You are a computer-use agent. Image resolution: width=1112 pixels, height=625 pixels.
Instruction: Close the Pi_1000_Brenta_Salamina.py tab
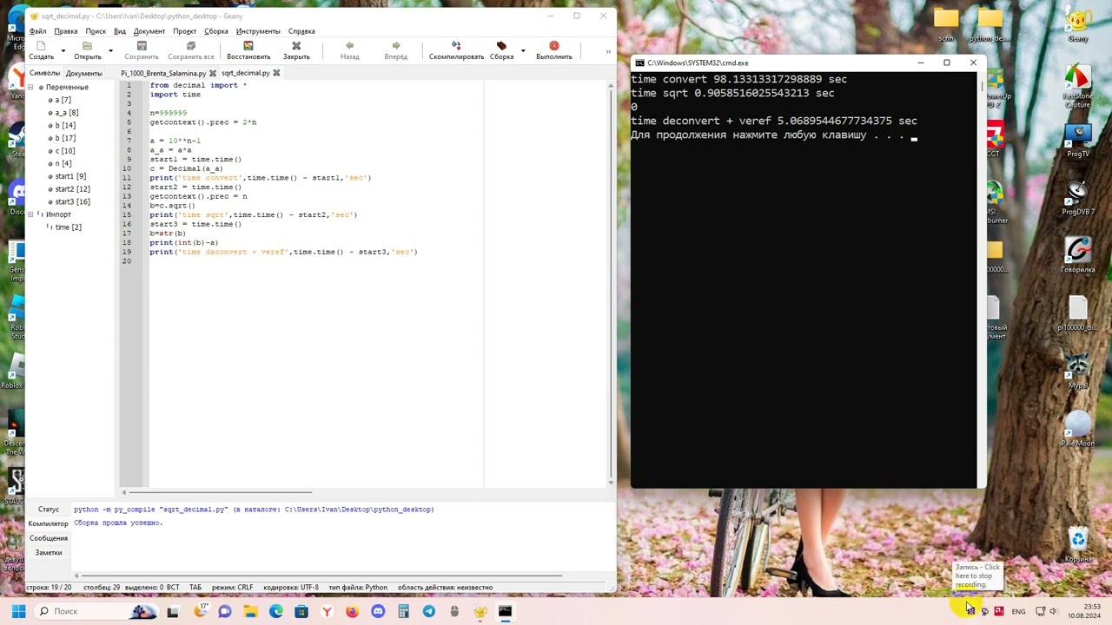pyautogui.click(x=212, y=73)
